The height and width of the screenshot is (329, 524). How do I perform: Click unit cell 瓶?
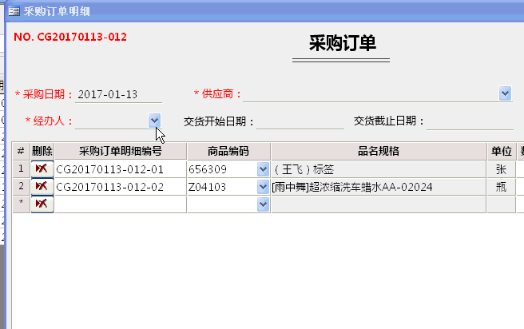point(502,187)
